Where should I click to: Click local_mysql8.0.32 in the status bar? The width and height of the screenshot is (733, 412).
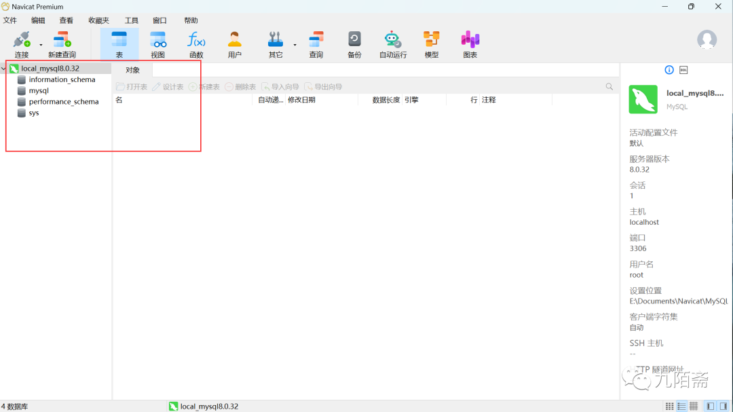tap(204, 407)
